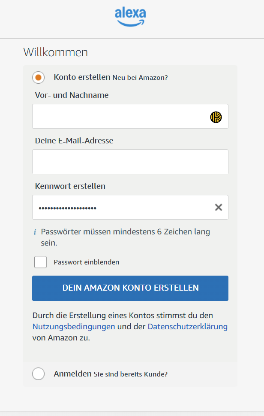Click the Anmelden label text
Viewport: 264px width, 416px height.
point(72,374)
